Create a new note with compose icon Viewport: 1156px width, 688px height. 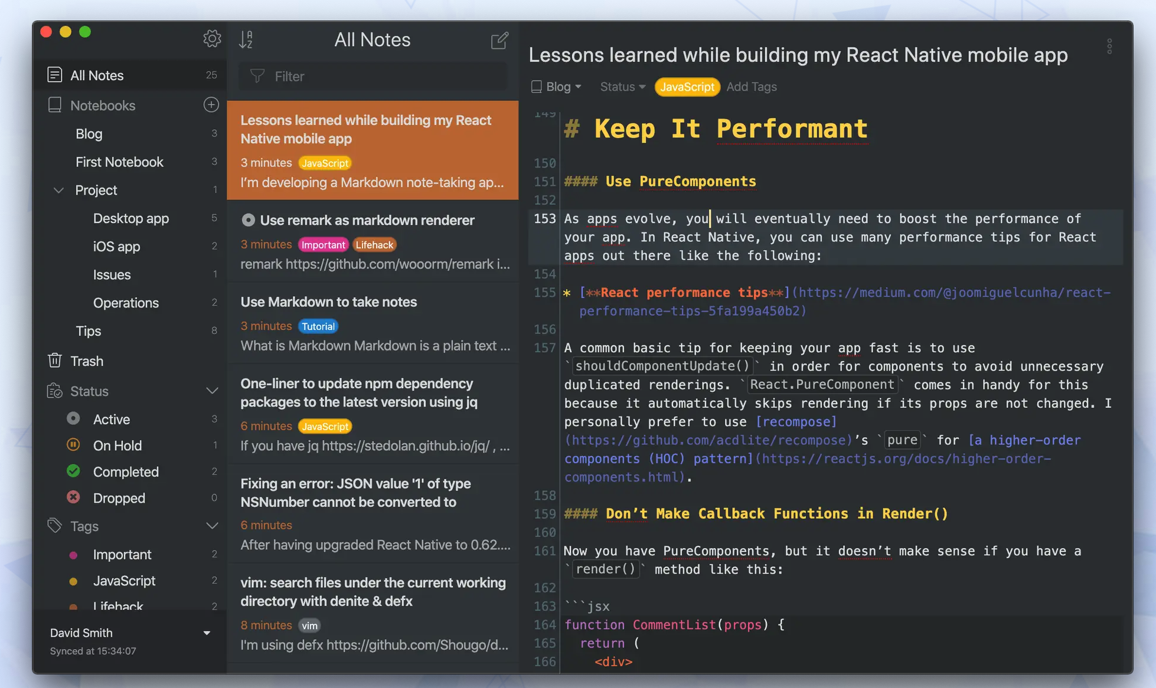(x=499, y=40)
